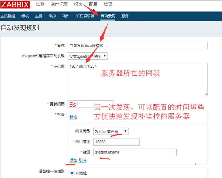Go to 关联项事件 submenu
Screen dimensions: 222x178
tap(85, 16)
